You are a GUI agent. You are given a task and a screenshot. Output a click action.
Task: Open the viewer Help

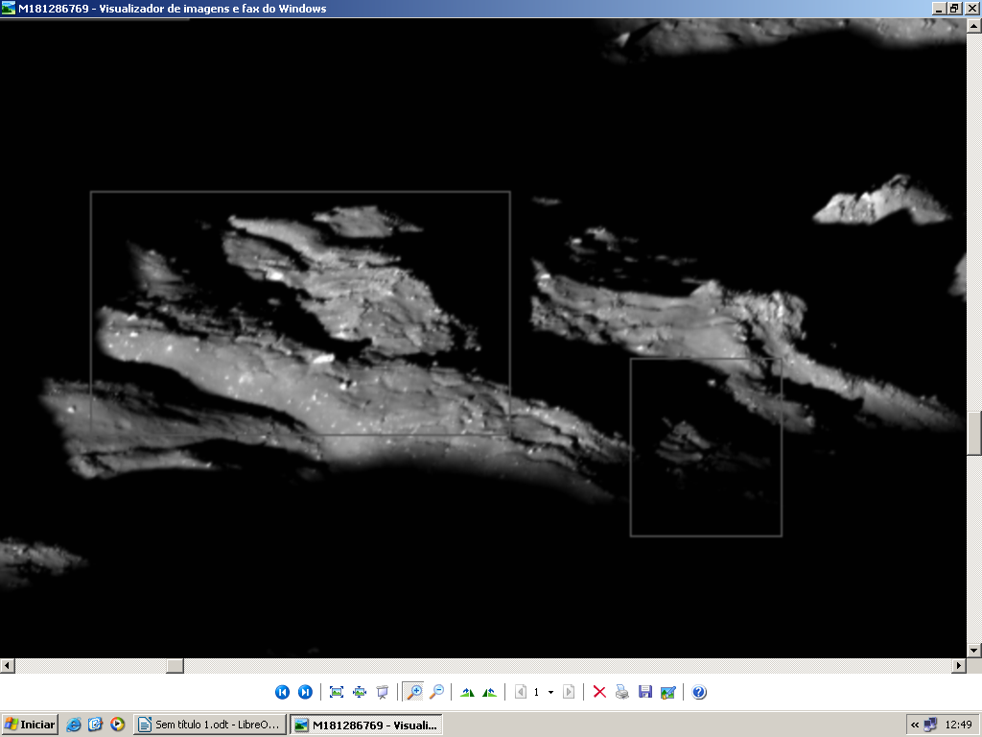(699, 692)
